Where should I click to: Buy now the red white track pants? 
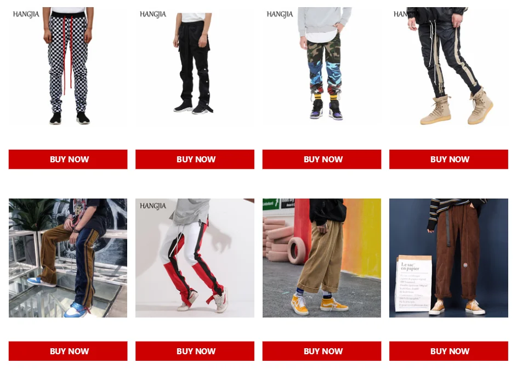coord(195,351)
